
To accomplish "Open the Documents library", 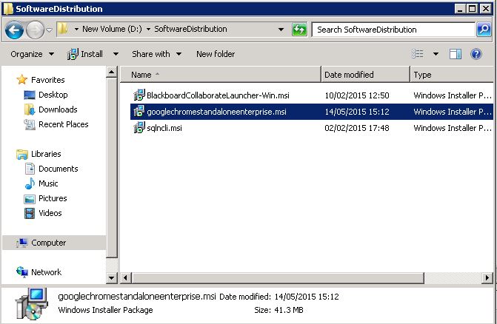I will click(59, 169).
